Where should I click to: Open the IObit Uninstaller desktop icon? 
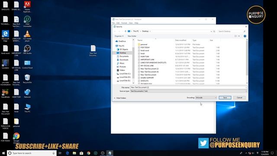[27, 21]
